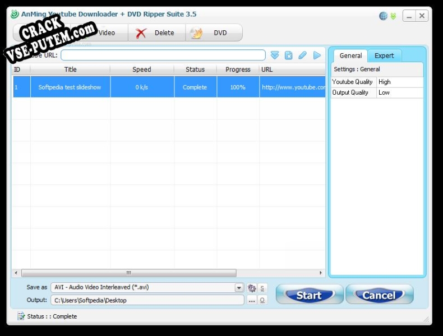443x336 pixels.
Task: Switch to the General settings tab
Action: 350,55
